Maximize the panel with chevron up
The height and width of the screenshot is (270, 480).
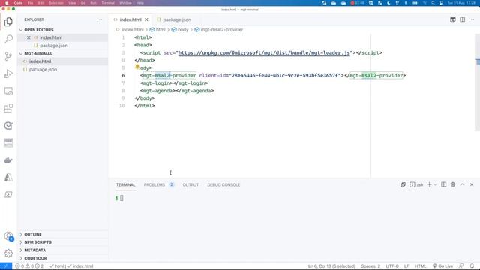tap(462, 184)
